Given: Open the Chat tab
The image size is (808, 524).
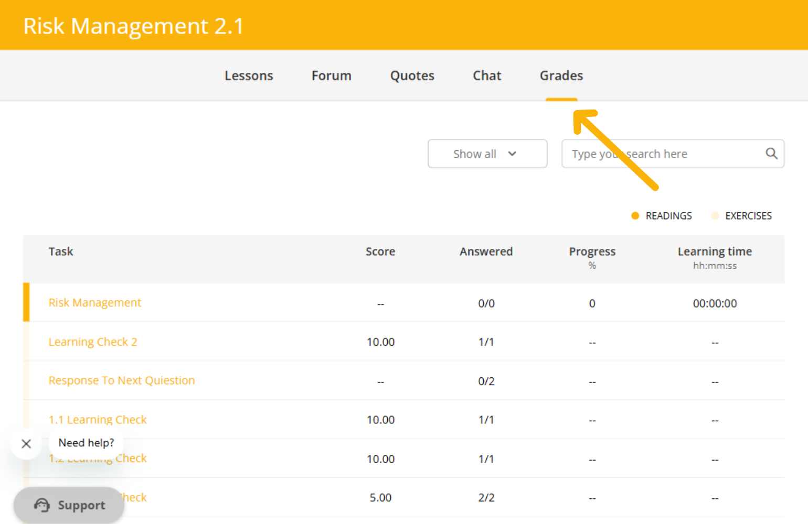Looking at the screenshot, I should click(x=487, y=76).
